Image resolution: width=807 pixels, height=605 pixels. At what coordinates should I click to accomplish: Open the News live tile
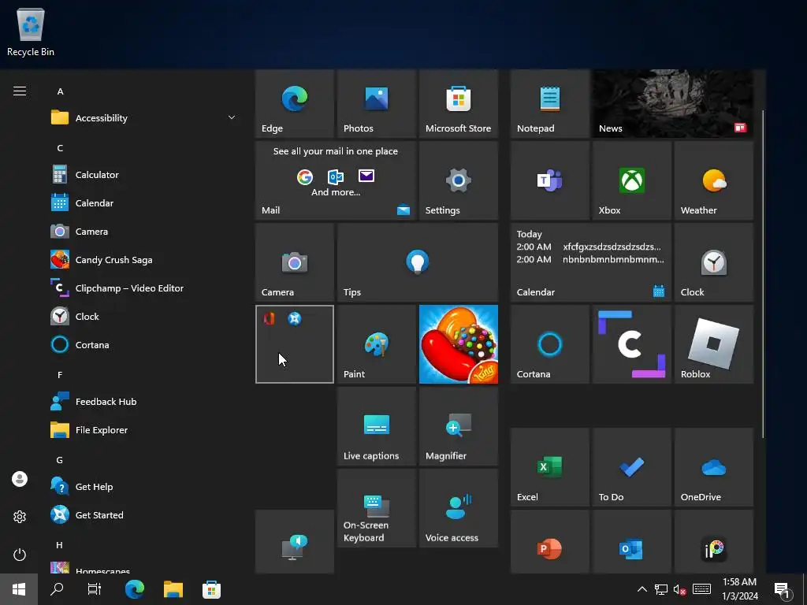(673, 104)
